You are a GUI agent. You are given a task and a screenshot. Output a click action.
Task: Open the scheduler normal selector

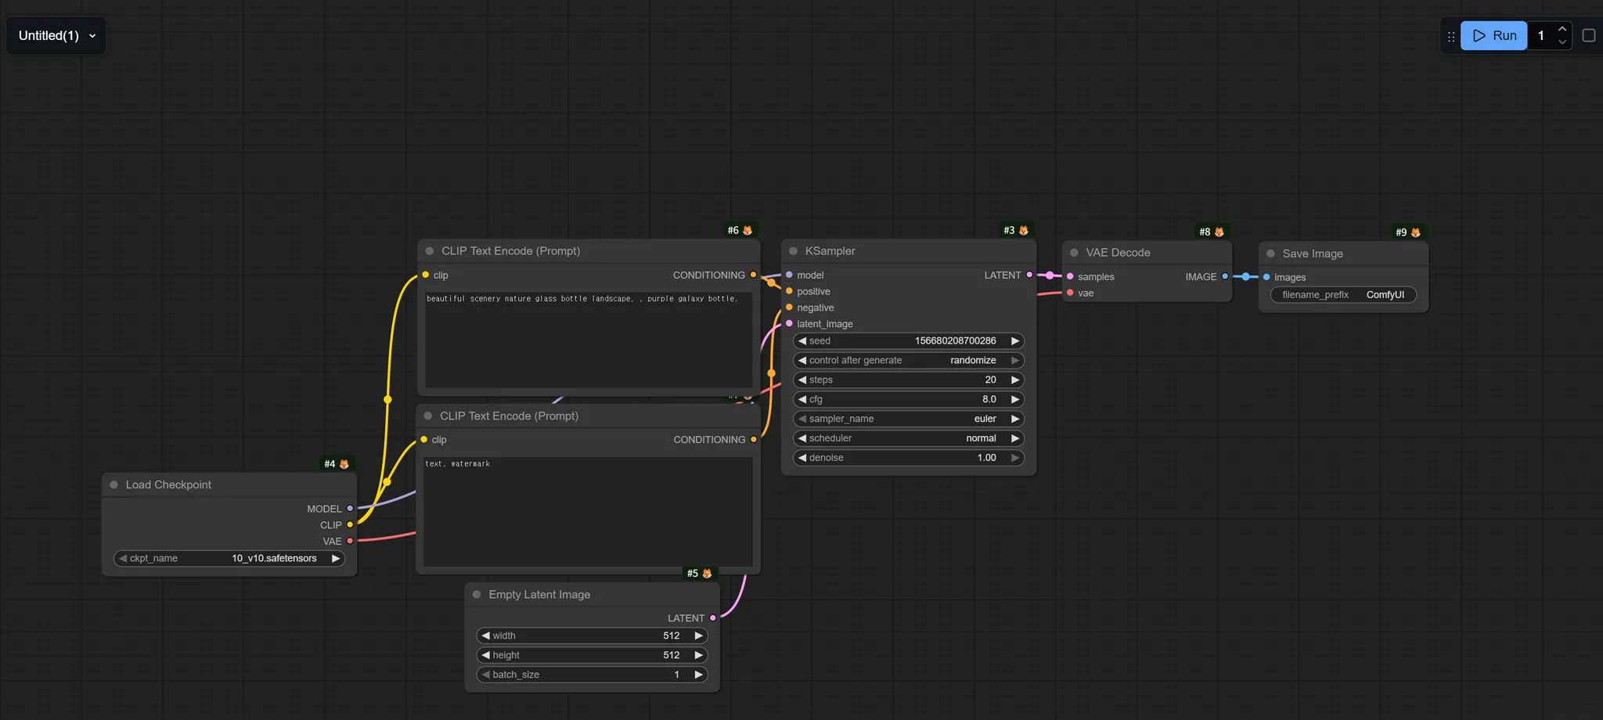click(909, 438)
